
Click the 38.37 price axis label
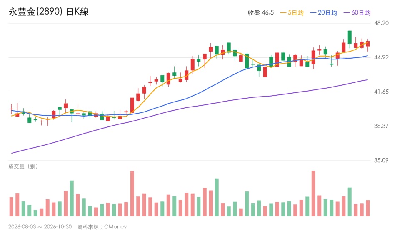click(x=381, y=126)
